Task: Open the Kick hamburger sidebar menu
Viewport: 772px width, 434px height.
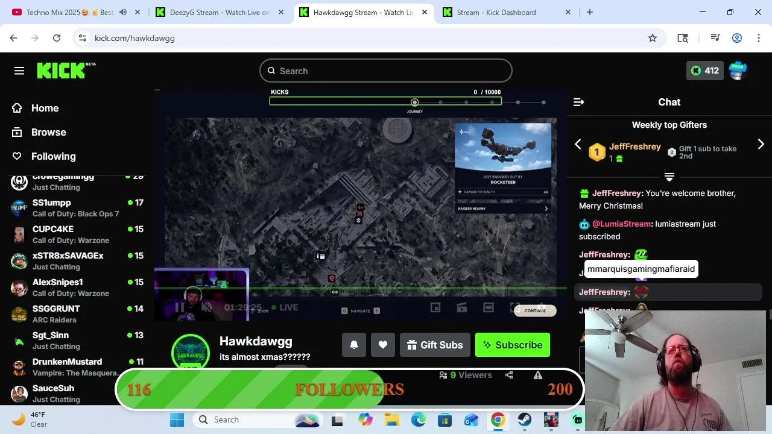Action: point(19,71)
